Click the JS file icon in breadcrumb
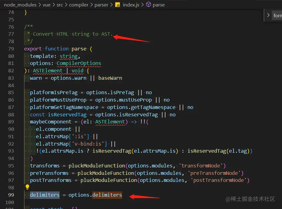The image size is (282, 209). [118, 5]
